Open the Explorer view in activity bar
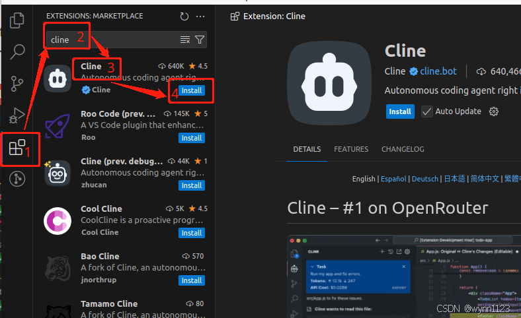The height and width of the screenshot is (318, 521). (x=17, y=20)
